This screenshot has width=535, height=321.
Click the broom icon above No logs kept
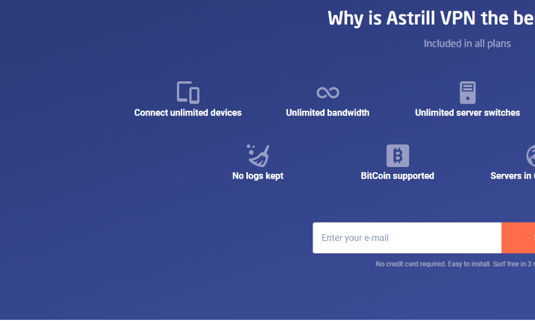pyautogui.click(x=258, y=156)
